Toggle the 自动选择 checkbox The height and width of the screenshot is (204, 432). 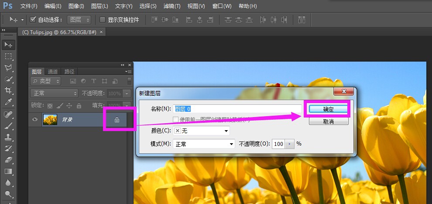(x=33, y=20)
